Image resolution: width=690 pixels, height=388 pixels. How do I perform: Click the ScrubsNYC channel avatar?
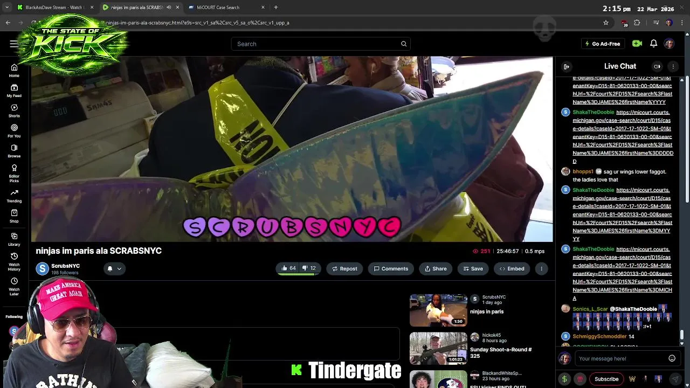[42, 268]
